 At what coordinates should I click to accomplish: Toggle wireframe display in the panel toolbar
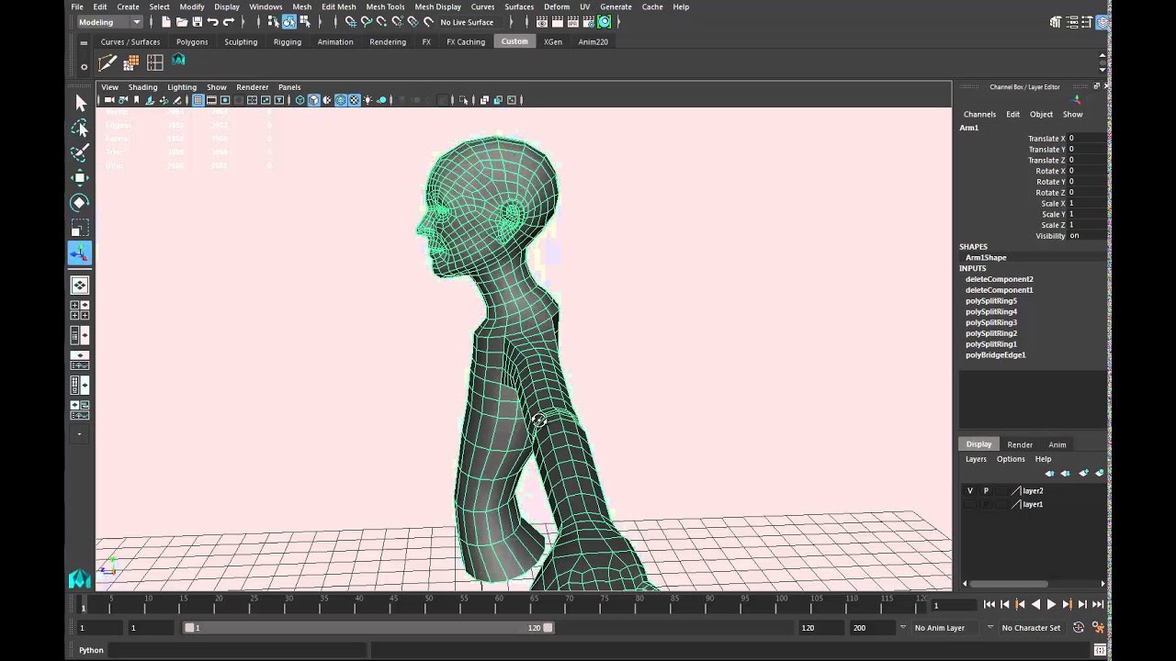300,99
